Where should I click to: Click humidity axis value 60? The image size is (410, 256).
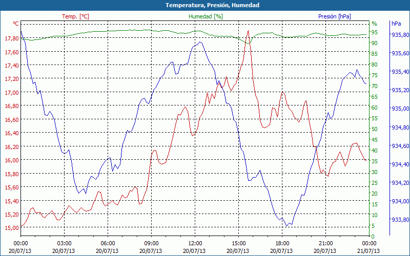[375, 108]
